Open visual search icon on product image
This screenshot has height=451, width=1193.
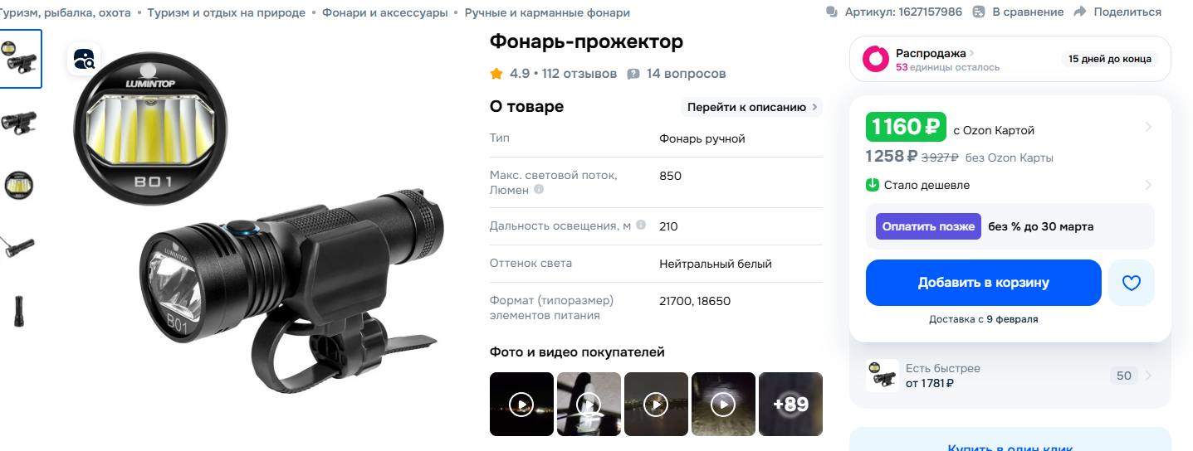click(x=84, y=59)
